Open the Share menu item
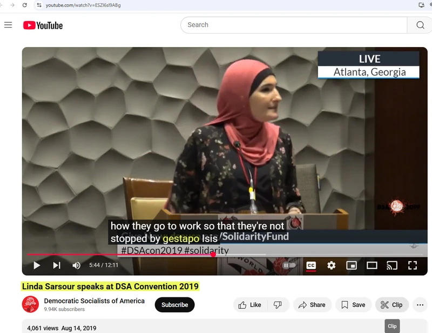This screenshot has height=333, width=432. (x=312, y=305)
